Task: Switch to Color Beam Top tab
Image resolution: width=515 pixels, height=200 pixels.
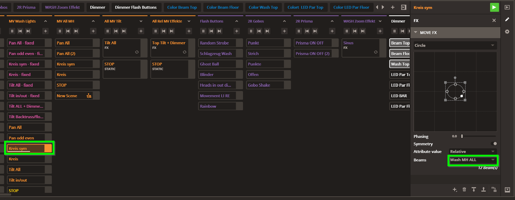Action: click(x=182, y=7)
